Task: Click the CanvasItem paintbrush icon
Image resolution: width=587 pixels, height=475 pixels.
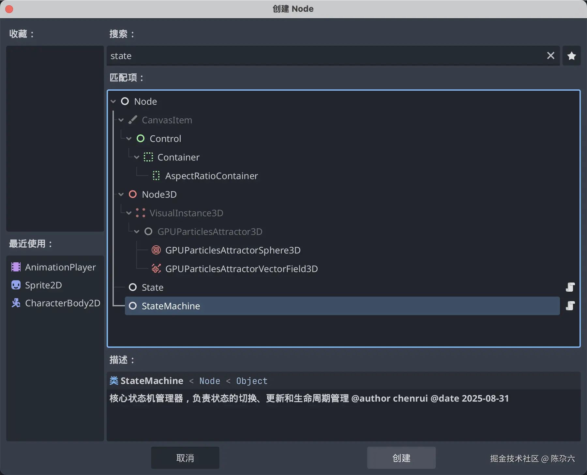Action: 133,120
